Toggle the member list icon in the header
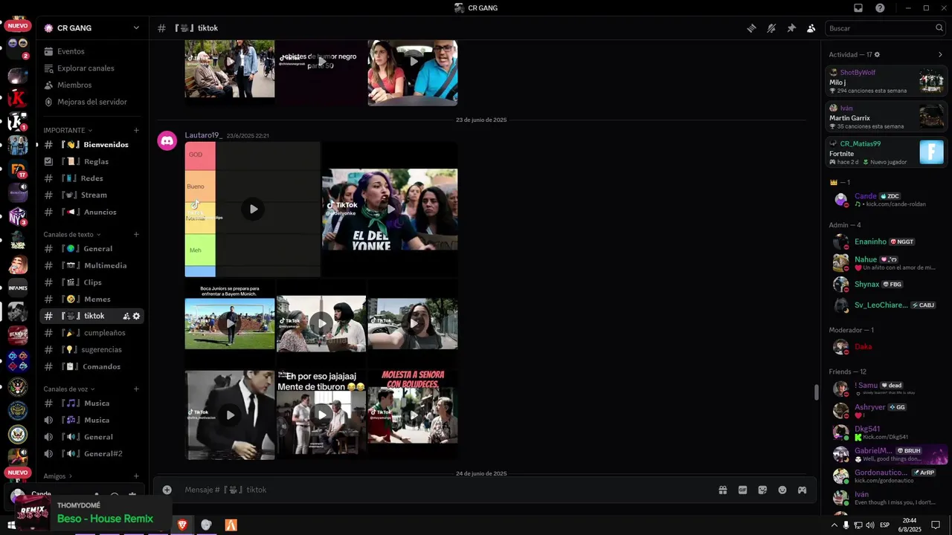The image size is (952, 535). [x=811, y=28]
